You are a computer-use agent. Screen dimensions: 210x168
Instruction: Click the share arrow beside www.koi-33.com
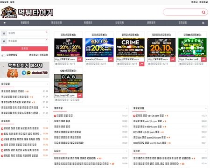[x=111, y=59]
